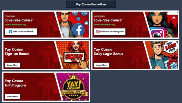Click Love Free Coins heading in Facebook banner

18,20
